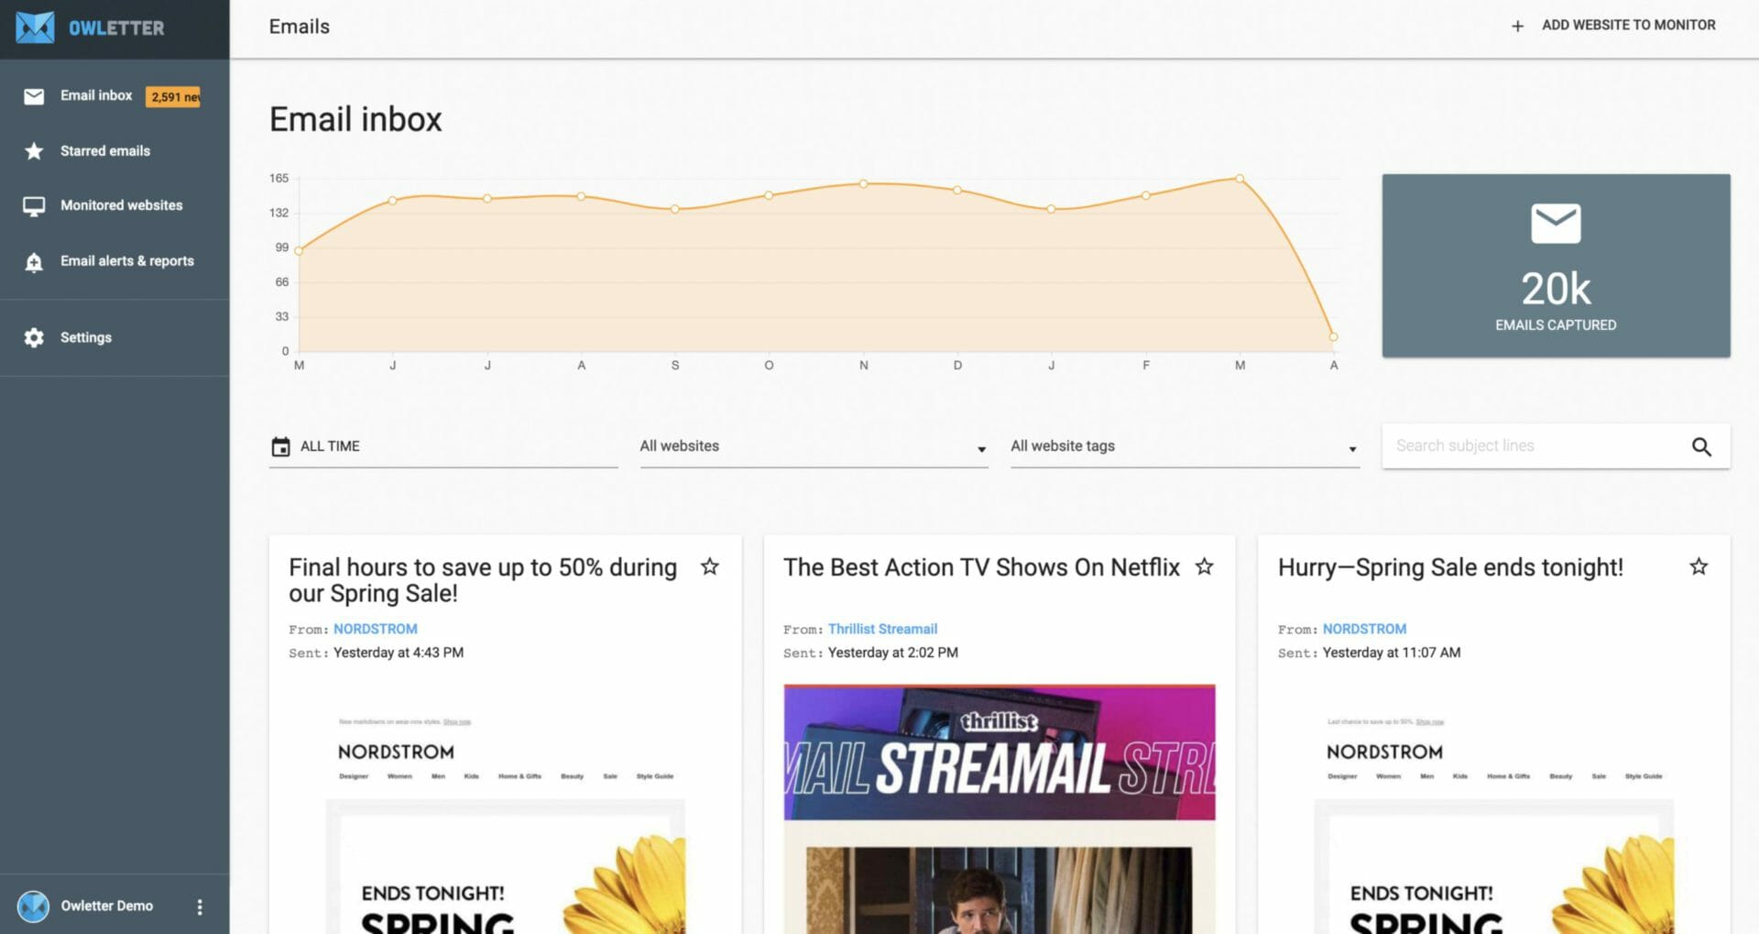The image size is (1759, 934).
Task: Star the Best Action TV Shows email
Action: pyautogui.click(x=1204, y=566)
